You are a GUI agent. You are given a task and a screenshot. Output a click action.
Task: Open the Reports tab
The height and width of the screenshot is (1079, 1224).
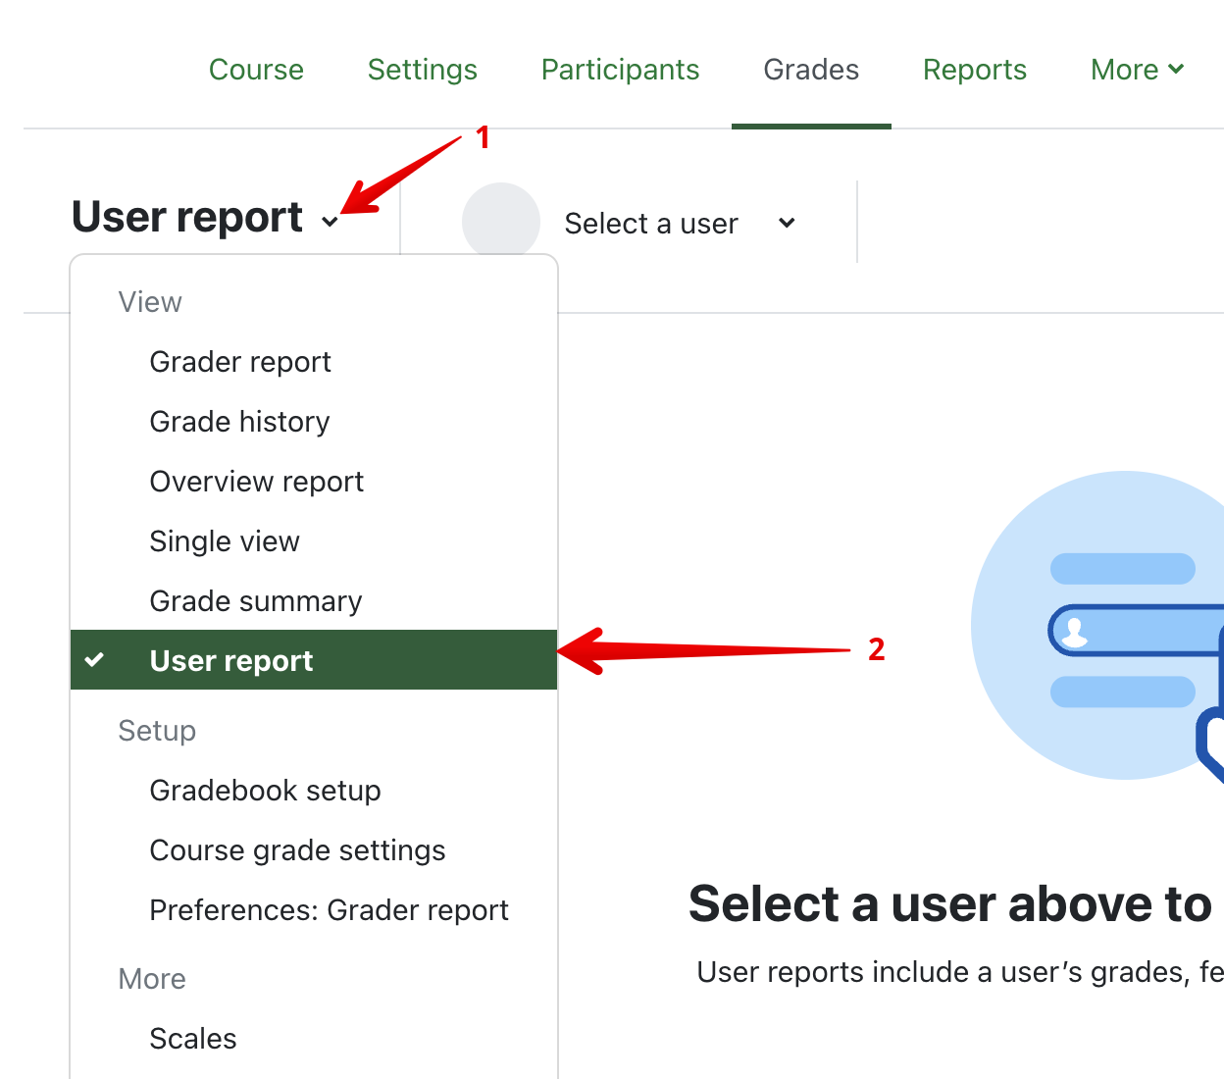pos(974,70)
